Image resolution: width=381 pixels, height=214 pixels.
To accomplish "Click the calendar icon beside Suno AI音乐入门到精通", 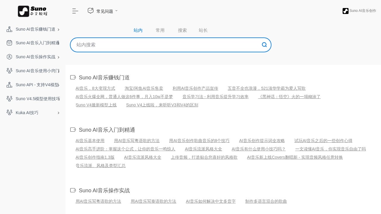I will click(9, 43).
